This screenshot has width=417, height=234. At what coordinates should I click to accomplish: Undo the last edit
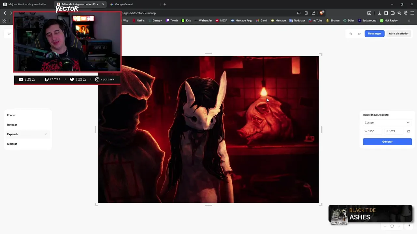(x=351, y=33)
